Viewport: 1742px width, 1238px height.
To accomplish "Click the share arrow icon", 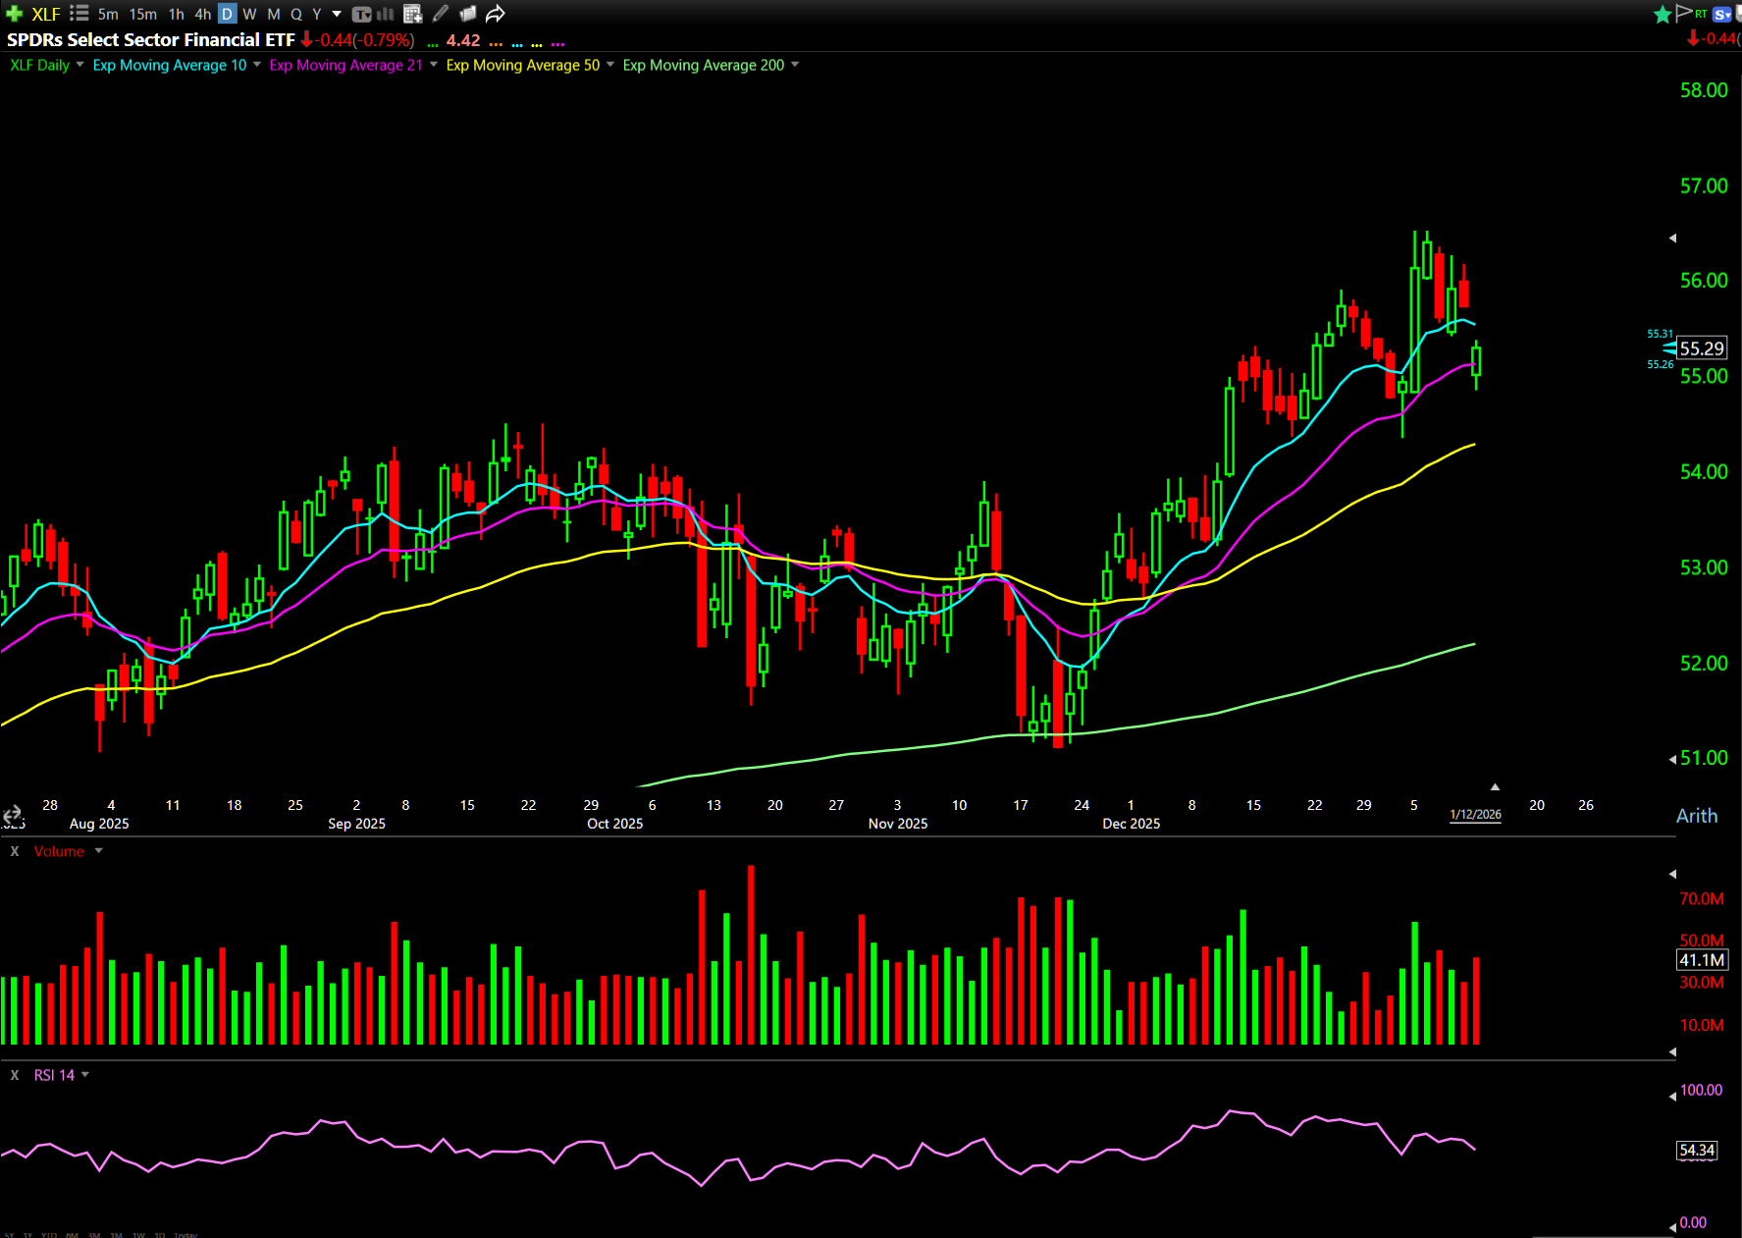I will pos(496,14).
